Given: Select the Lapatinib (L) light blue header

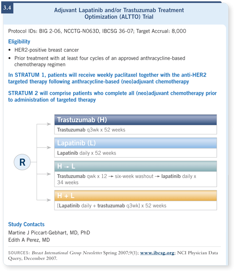Looking at the screenshot, I should point(135,143).
